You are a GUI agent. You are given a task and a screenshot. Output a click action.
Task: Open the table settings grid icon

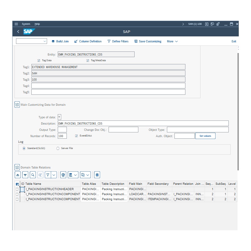(97, 175)
